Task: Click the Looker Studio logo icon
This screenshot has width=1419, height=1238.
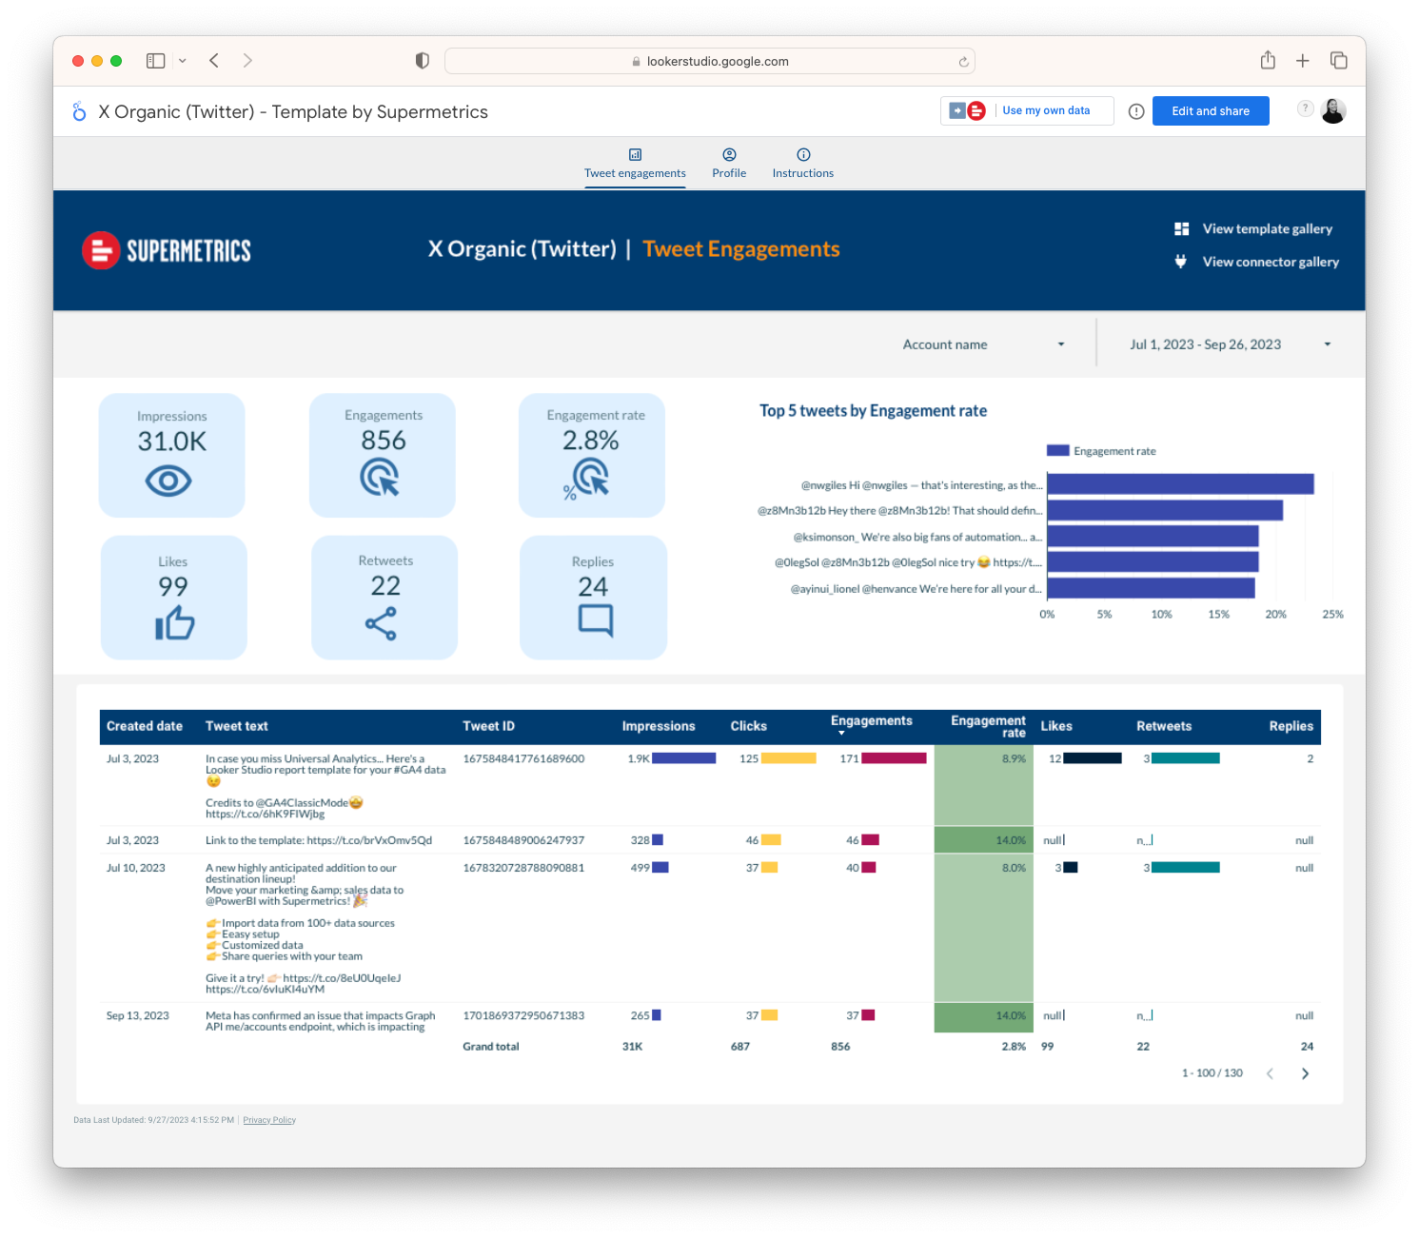Action: pos(79,111)
